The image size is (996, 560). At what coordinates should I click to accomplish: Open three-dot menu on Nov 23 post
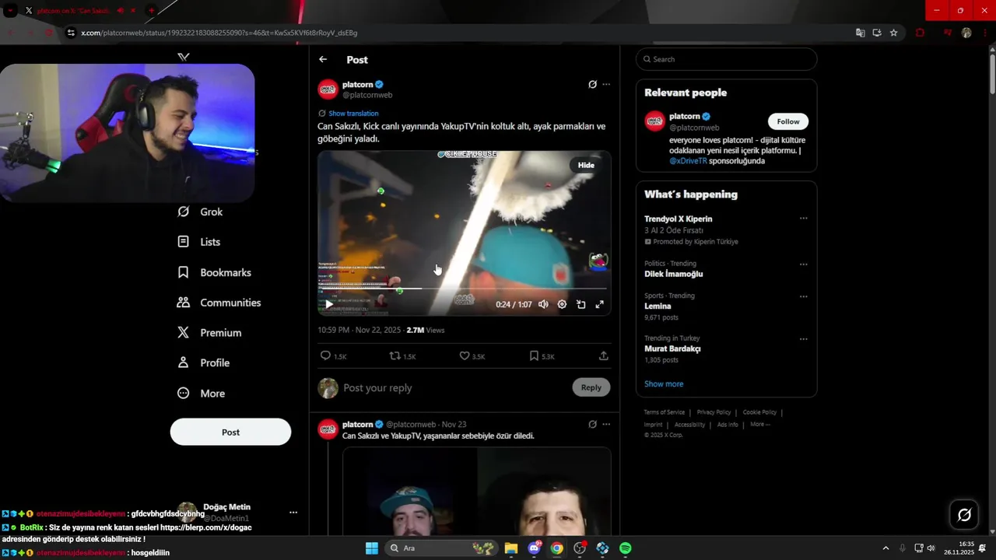click(x=606, y=424)
